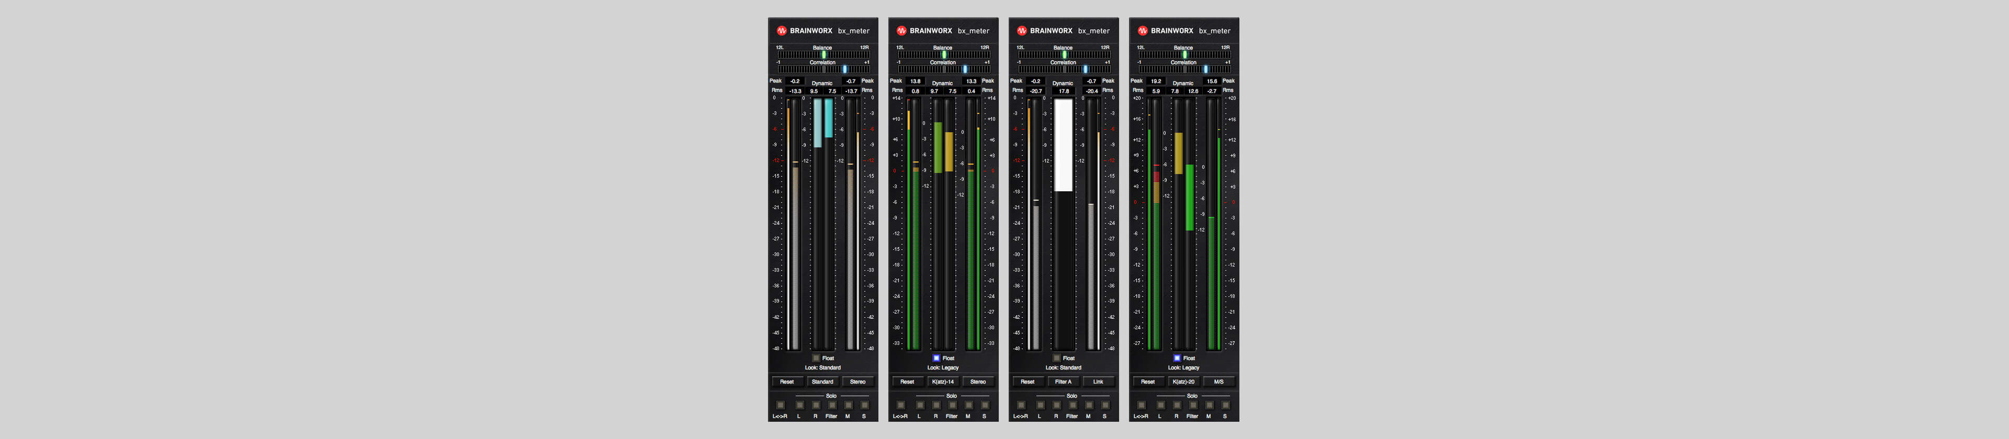Click the right Rms value -20.4
This screenshot has width=2009, height=439.
1092,91
